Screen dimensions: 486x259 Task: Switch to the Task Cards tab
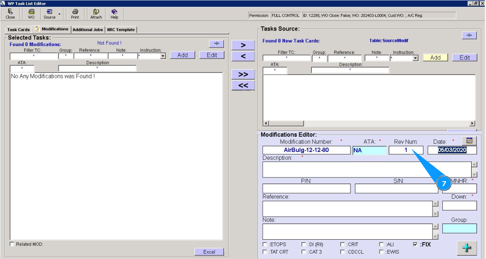[x=19, y=30]
